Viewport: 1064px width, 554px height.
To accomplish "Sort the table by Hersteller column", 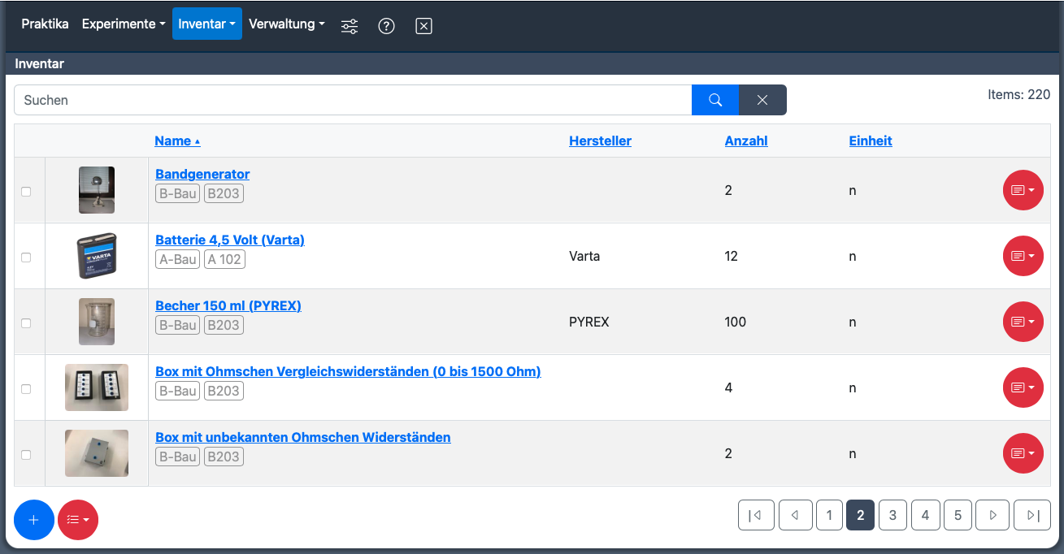I will pyautogui.click(x=600, y=141).
